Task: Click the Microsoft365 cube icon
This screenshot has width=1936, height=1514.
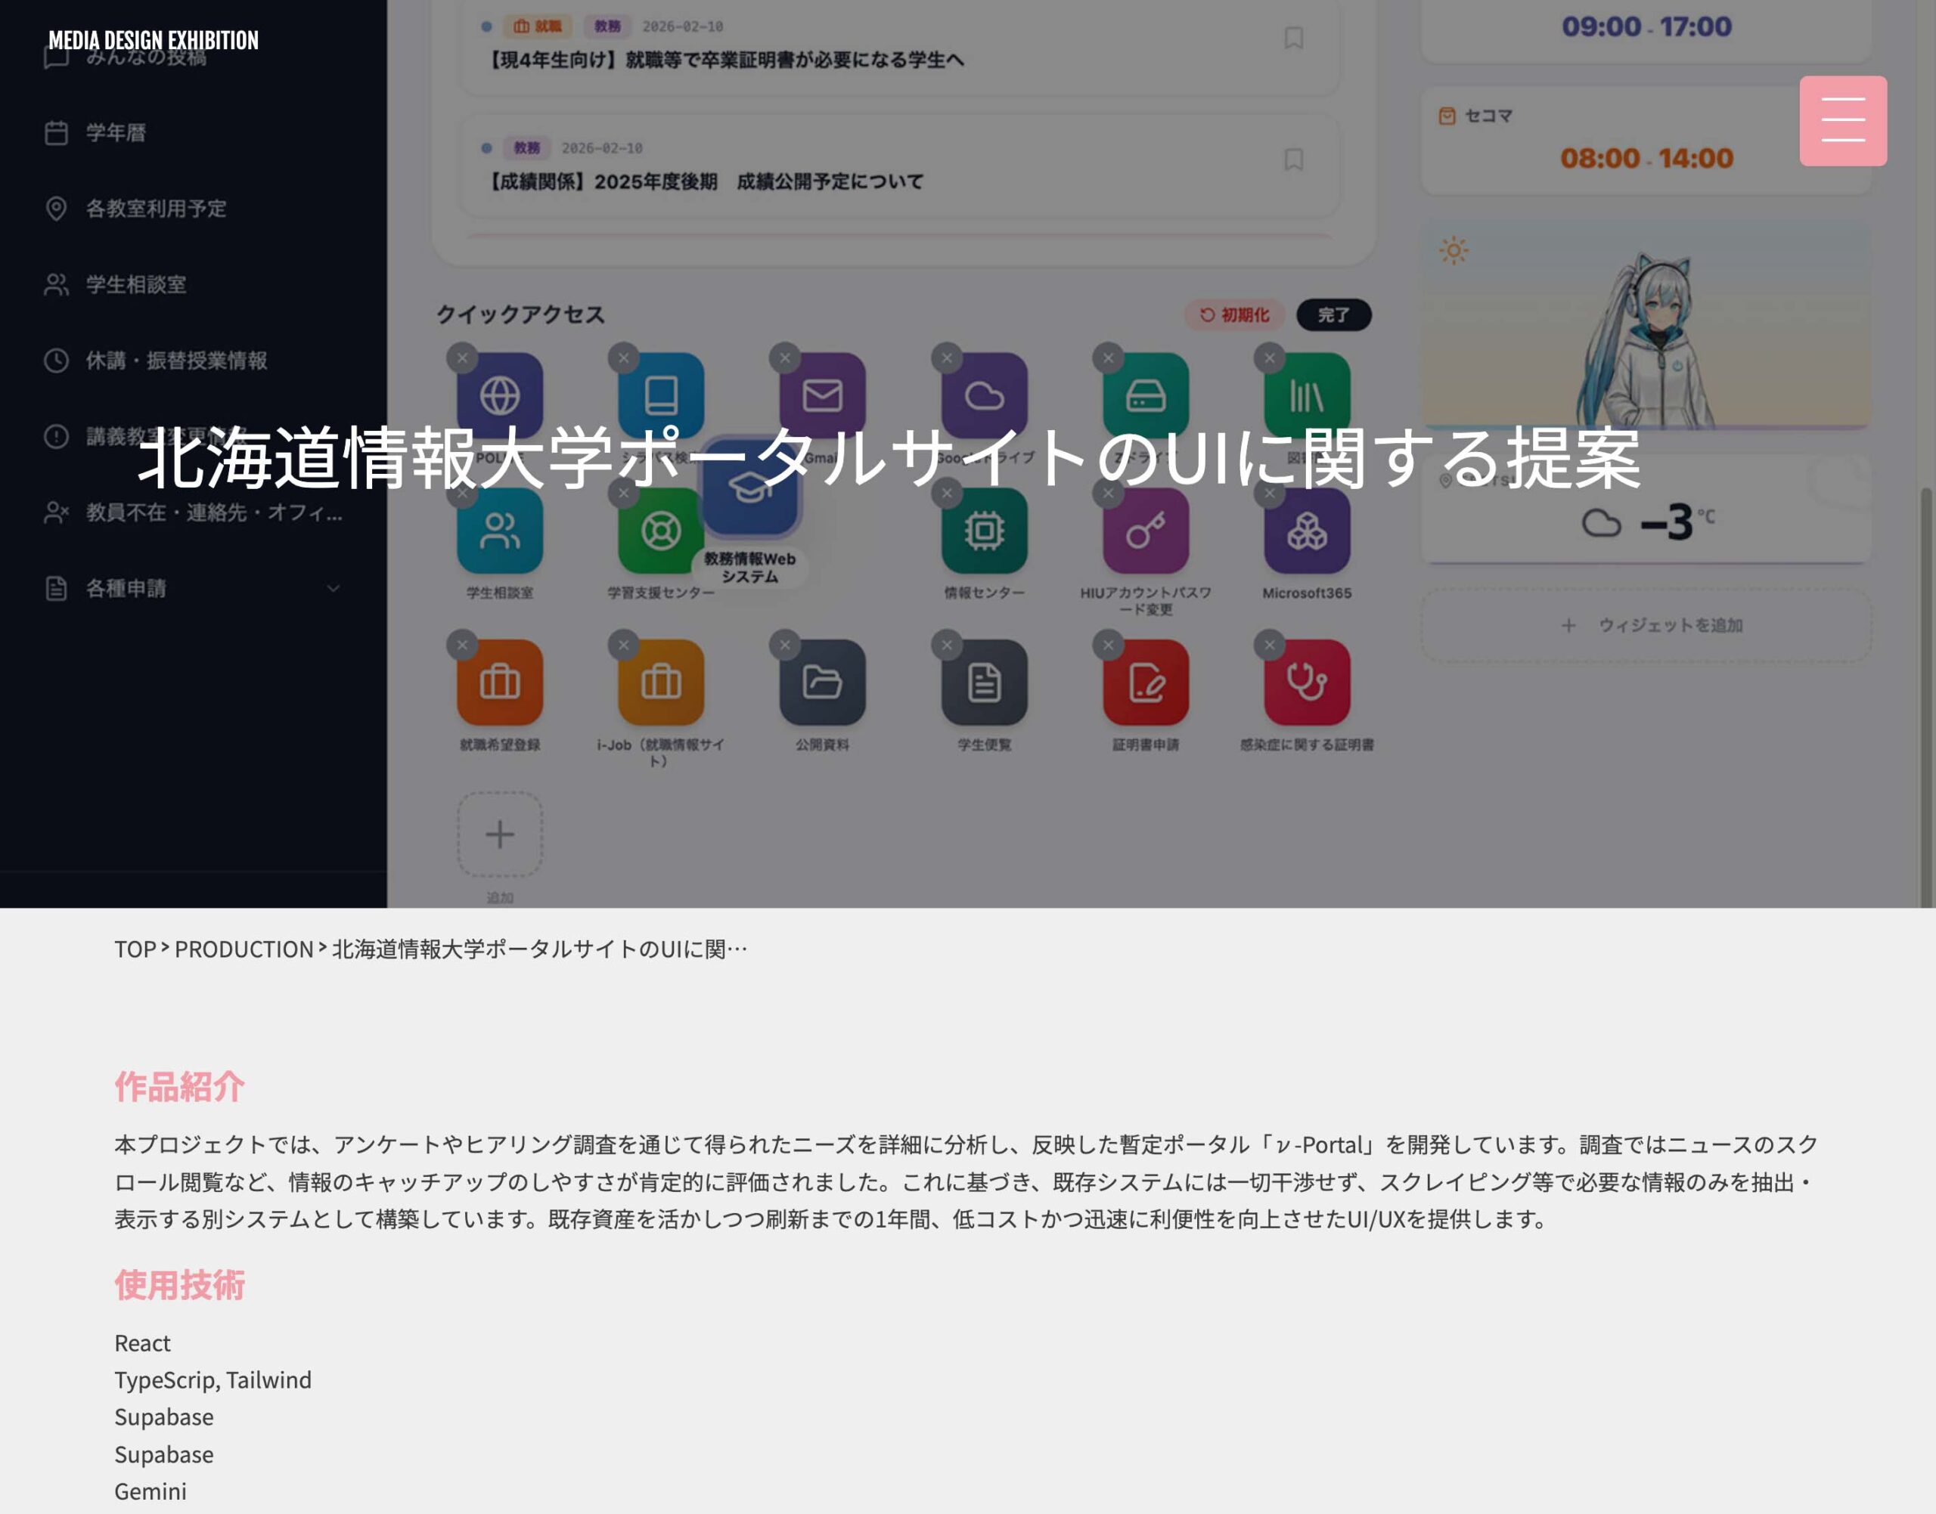Action: (x=1306, y=531)
